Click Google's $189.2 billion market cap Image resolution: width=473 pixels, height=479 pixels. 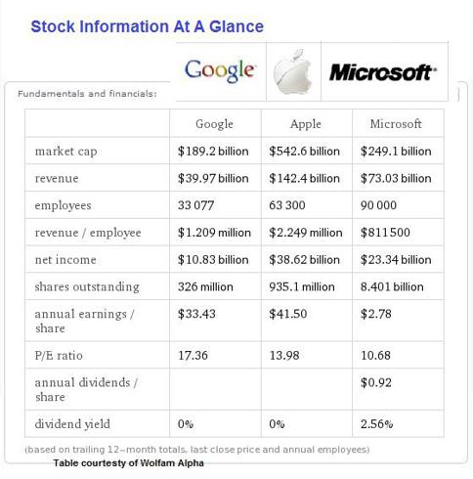coord(213,152)
